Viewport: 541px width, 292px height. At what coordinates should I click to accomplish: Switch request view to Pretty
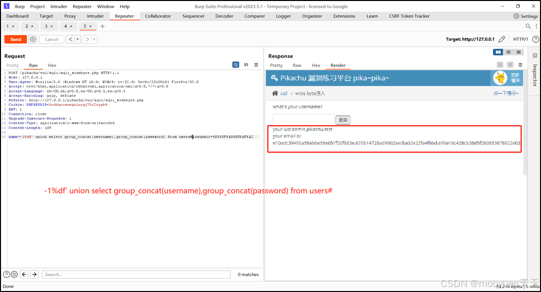click(12, 65)
